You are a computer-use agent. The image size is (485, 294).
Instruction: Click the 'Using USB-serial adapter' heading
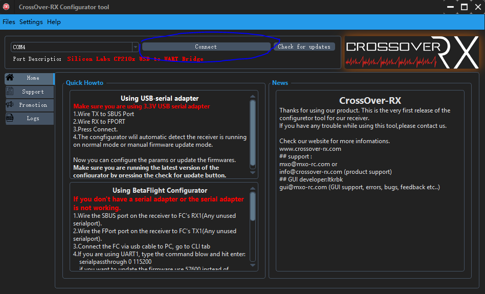pos(160,98)
